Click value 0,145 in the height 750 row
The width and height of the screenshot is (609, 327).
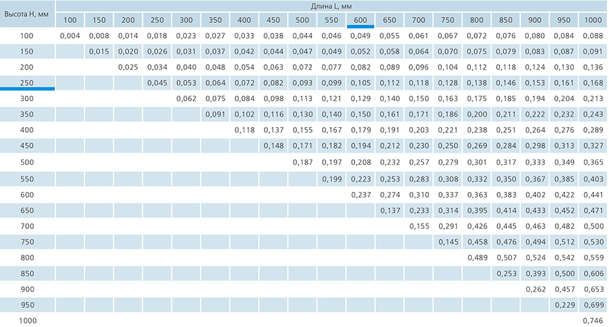(x=448, y=242)
